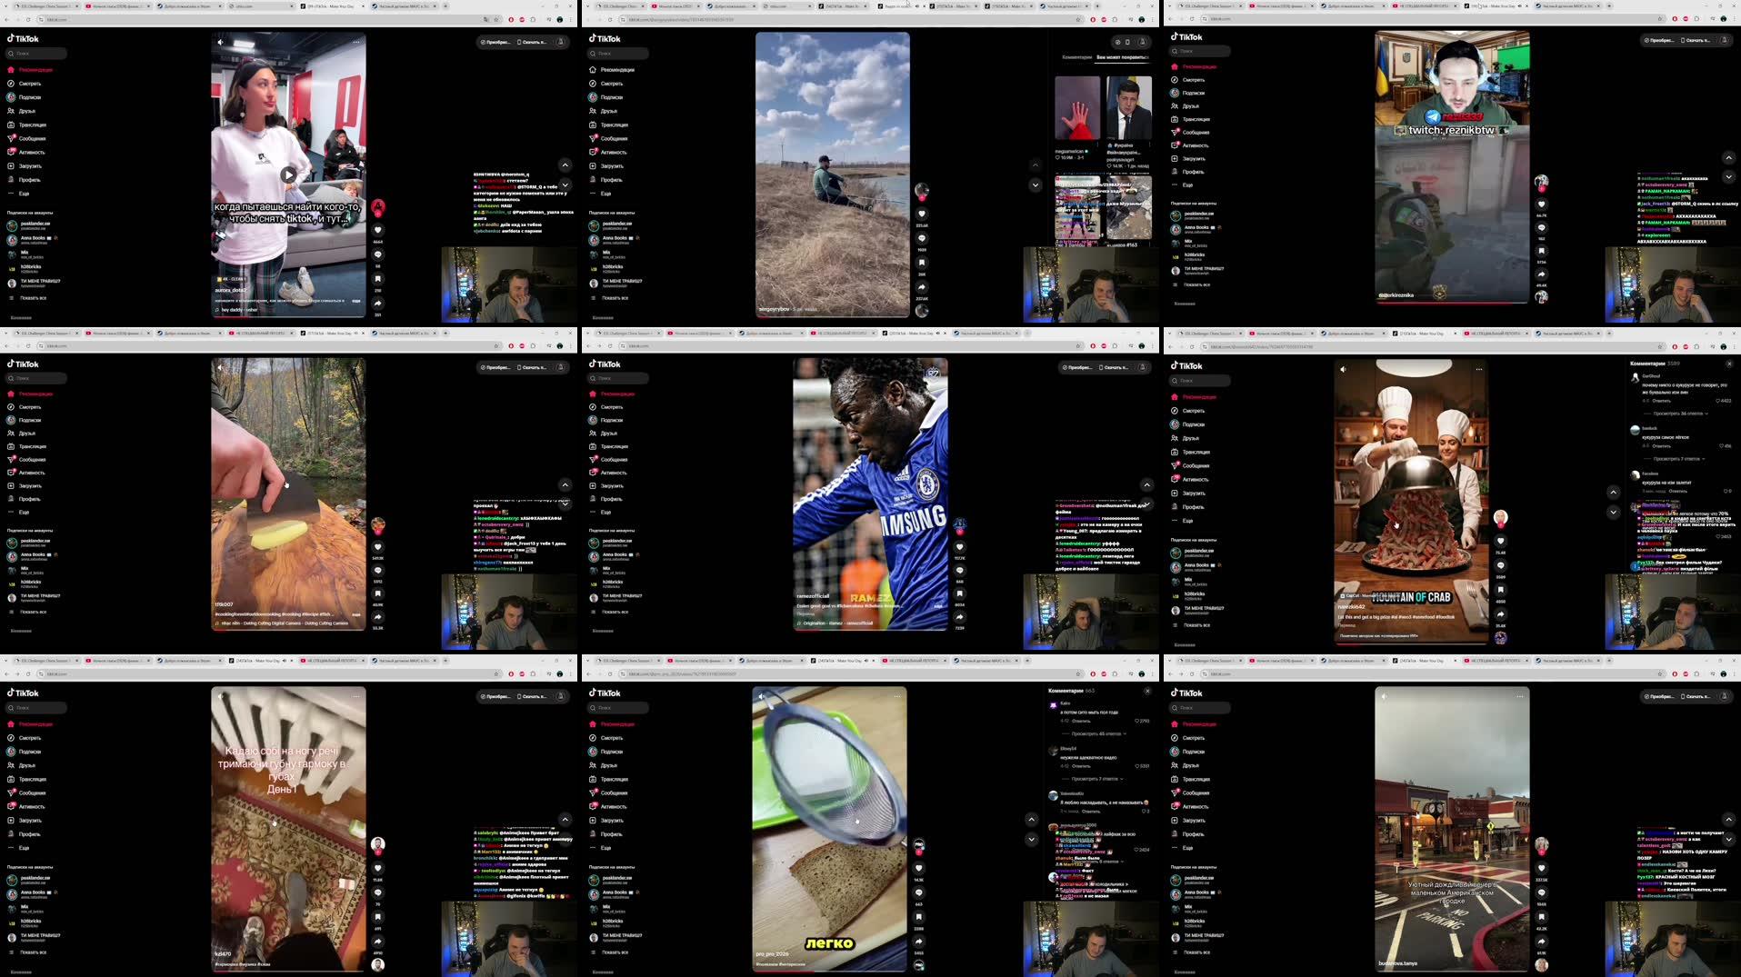Open Профиль (Profile) from the sidebar
The width and height of the screenshot is (1741, 977).
click(x=1193, y=507)
